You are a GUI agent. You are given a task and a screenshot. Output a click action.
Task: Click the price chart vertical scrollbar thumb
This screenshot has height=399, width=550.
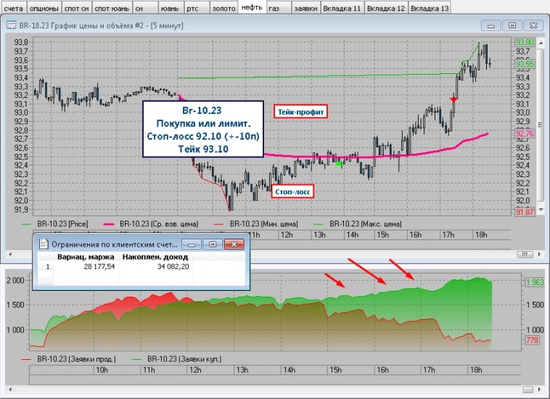click(x=541, y=125)
